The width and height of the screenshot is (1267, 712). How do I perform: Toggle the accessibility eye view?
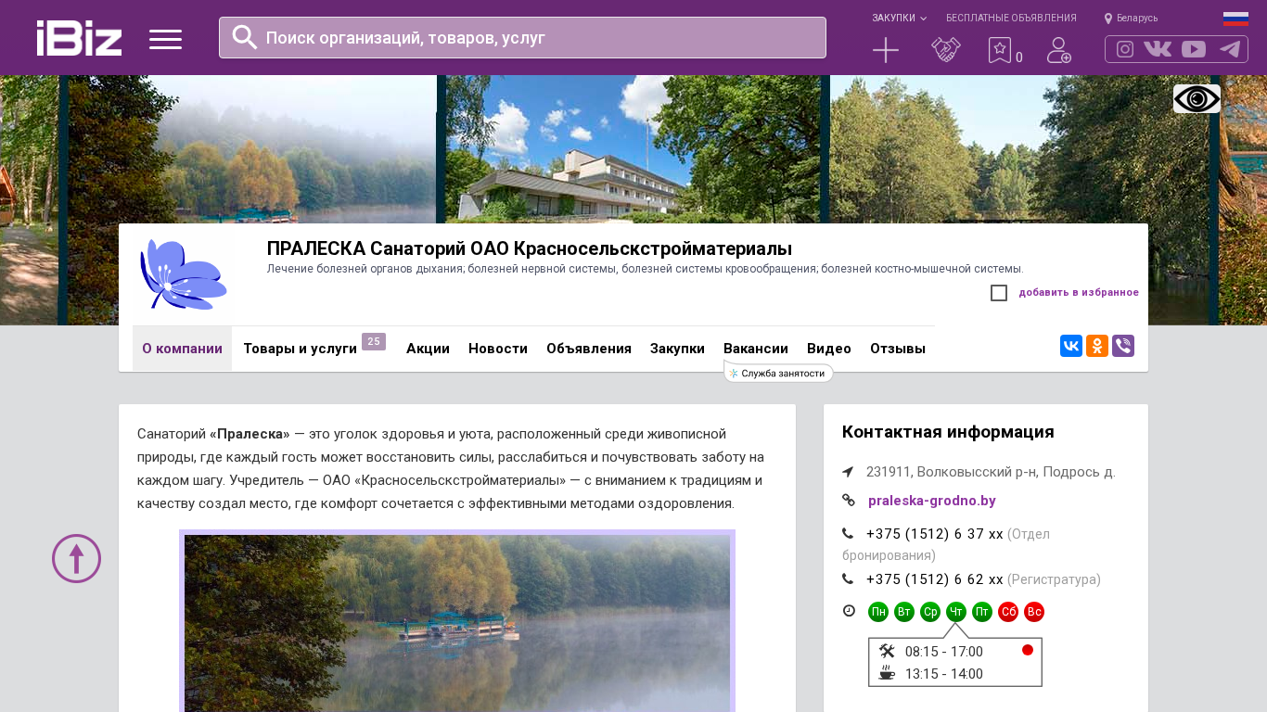coord(1197,98)
